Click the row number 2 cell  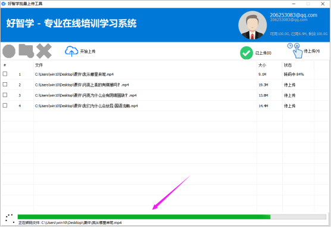coord(20,85)
